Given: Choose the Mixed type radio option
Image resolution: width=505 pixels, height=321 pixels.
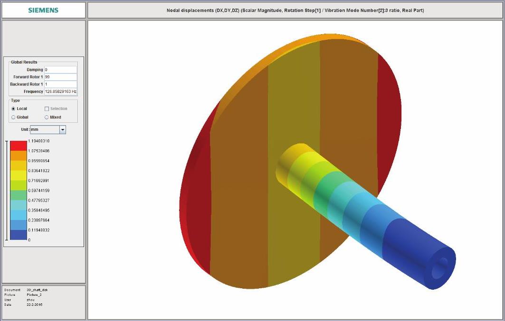Looking at the screenshot, I should tap(47, 117).
